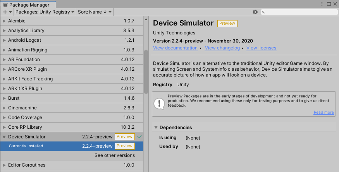Select the Currently Installed row
The width and height of the screenshot is (339, 172).
pyautogui.click(x=72, y=146)
